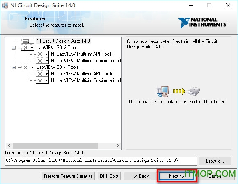Screen dimensions: 238x184
Task: Select Multisim API Toolkit under LabVIEW 2014 Tools
Action: pyautogui.click(x=83, y=74)
